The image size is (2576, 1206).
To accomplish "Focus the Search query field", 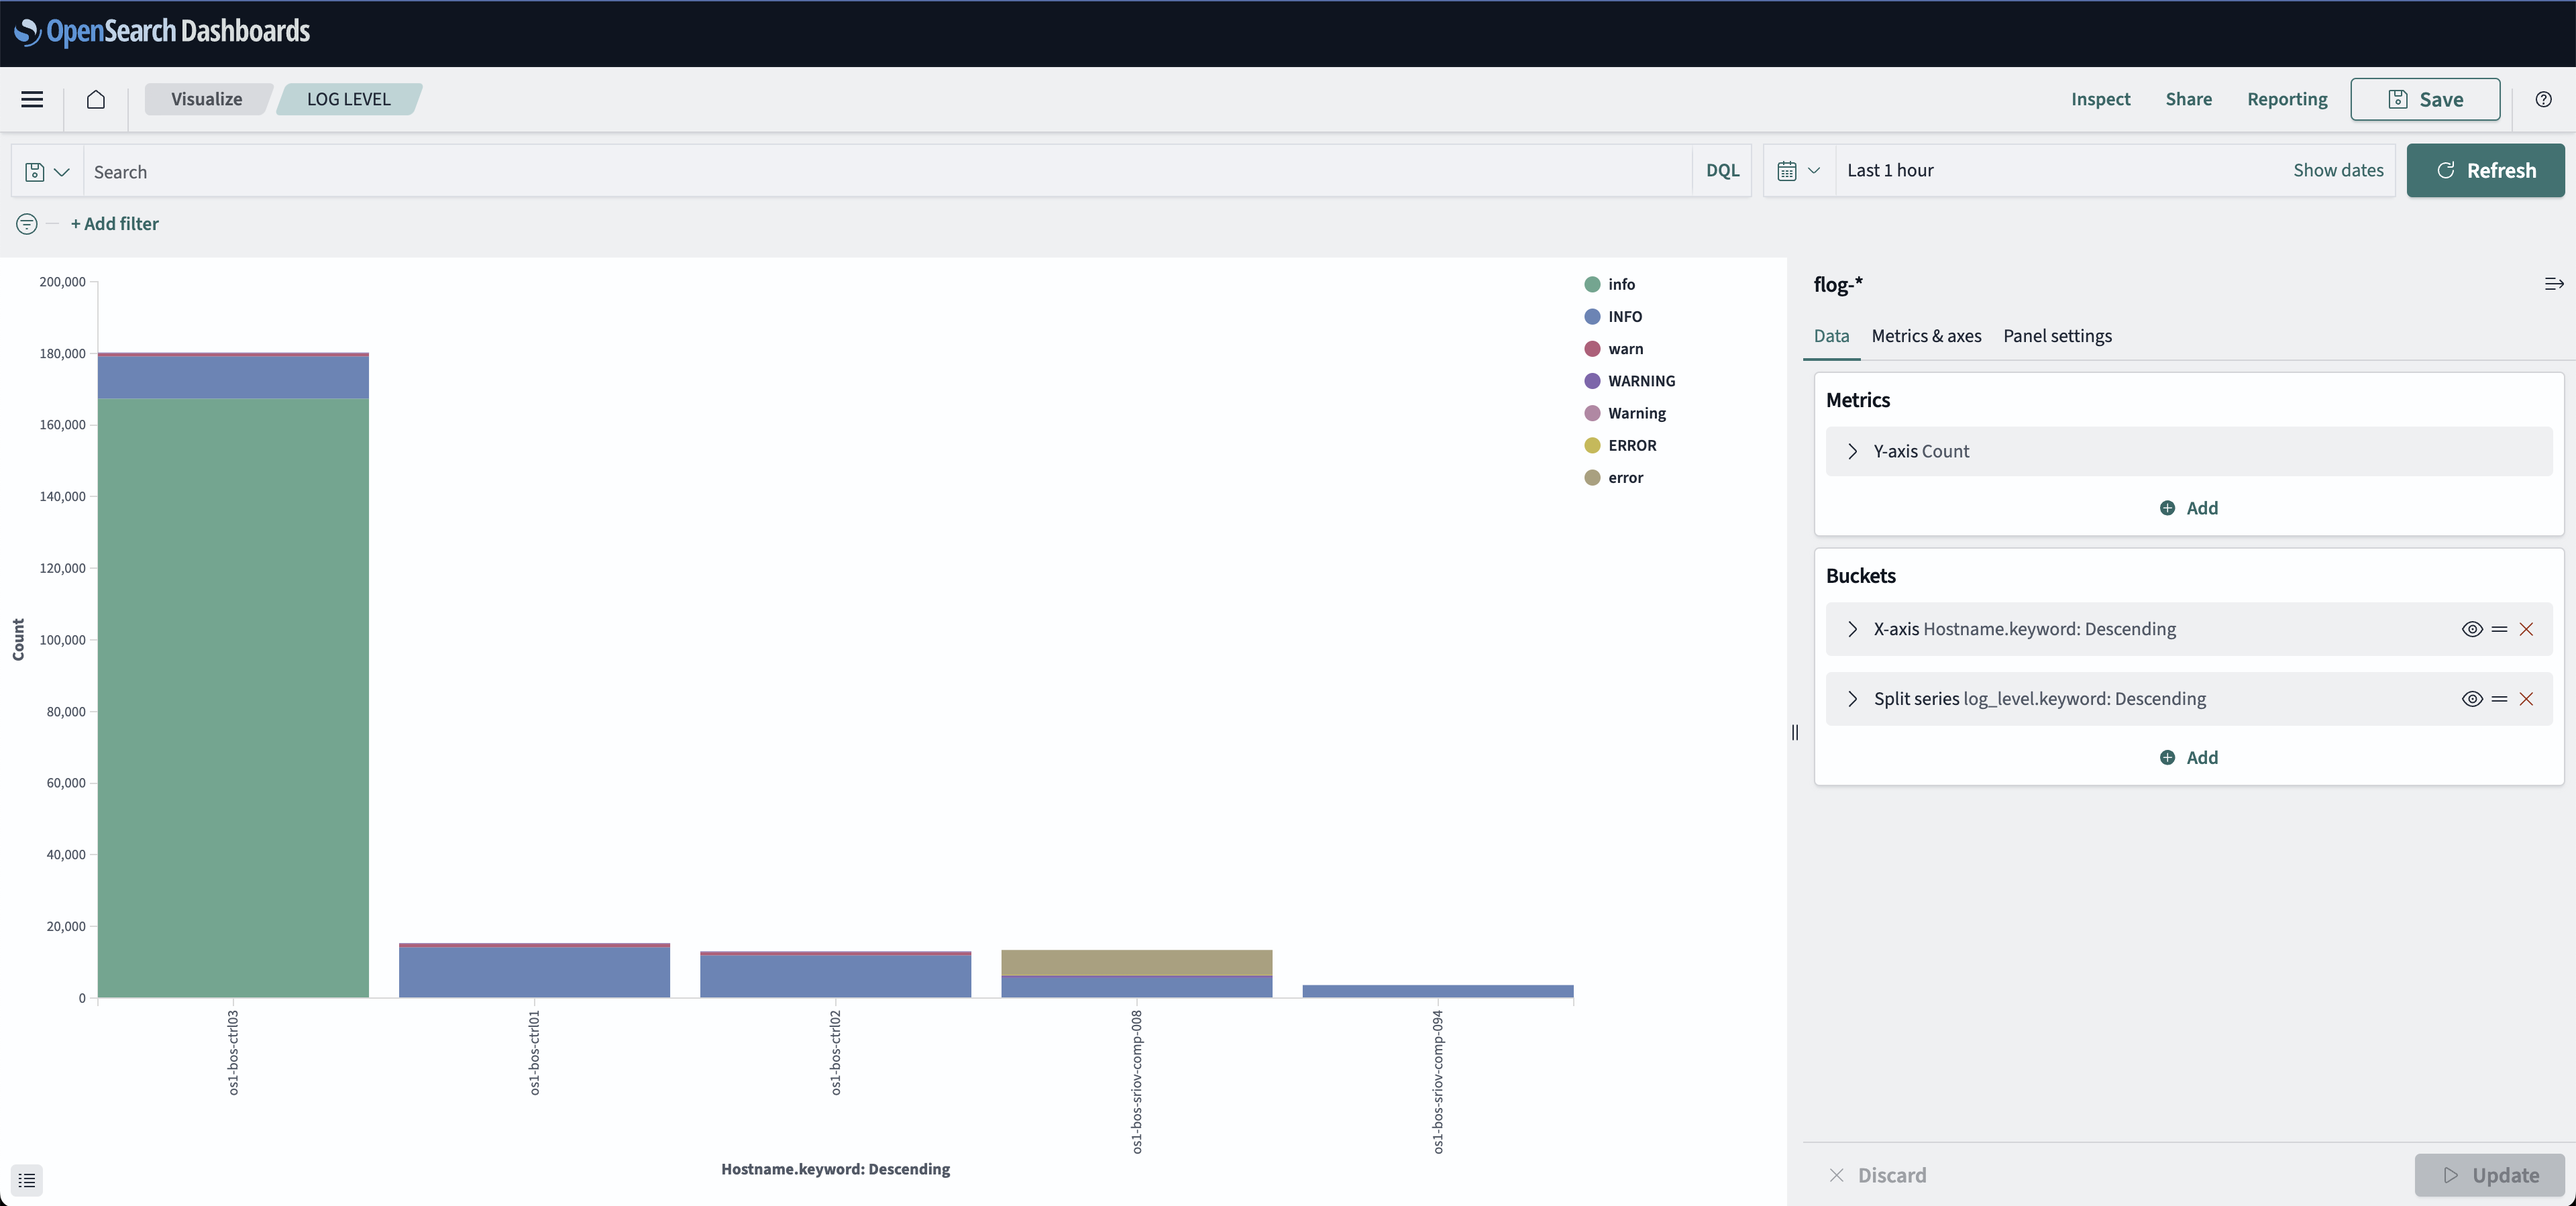I will tap(888, 171).
